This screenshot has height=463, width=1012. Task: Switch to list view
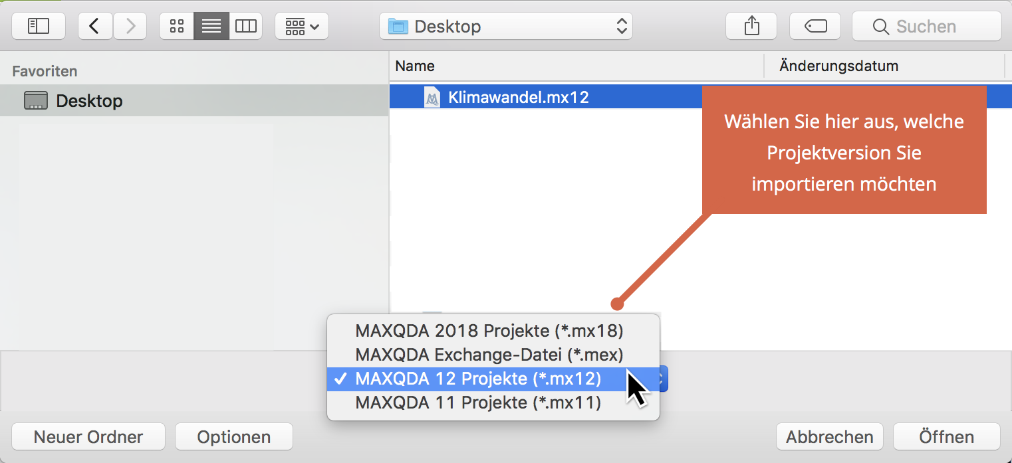coord(211,27)
